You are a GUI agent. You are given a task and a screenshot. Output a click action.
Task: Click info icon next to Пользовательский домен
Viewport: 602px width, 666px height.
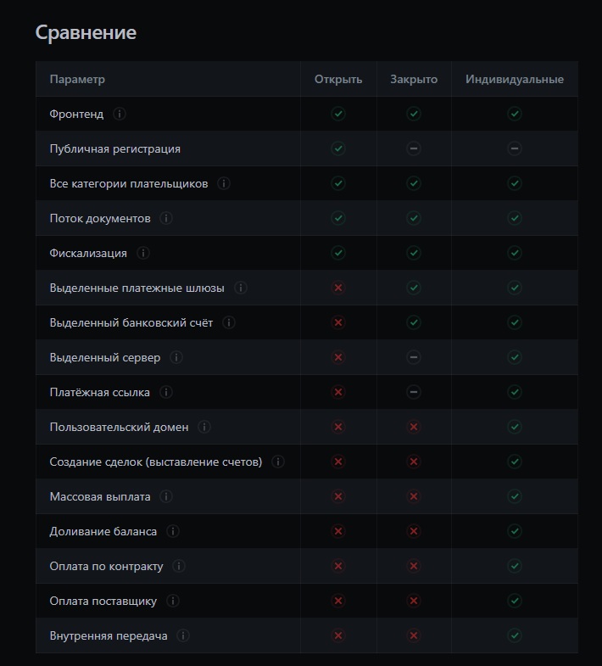click(204, 427)
